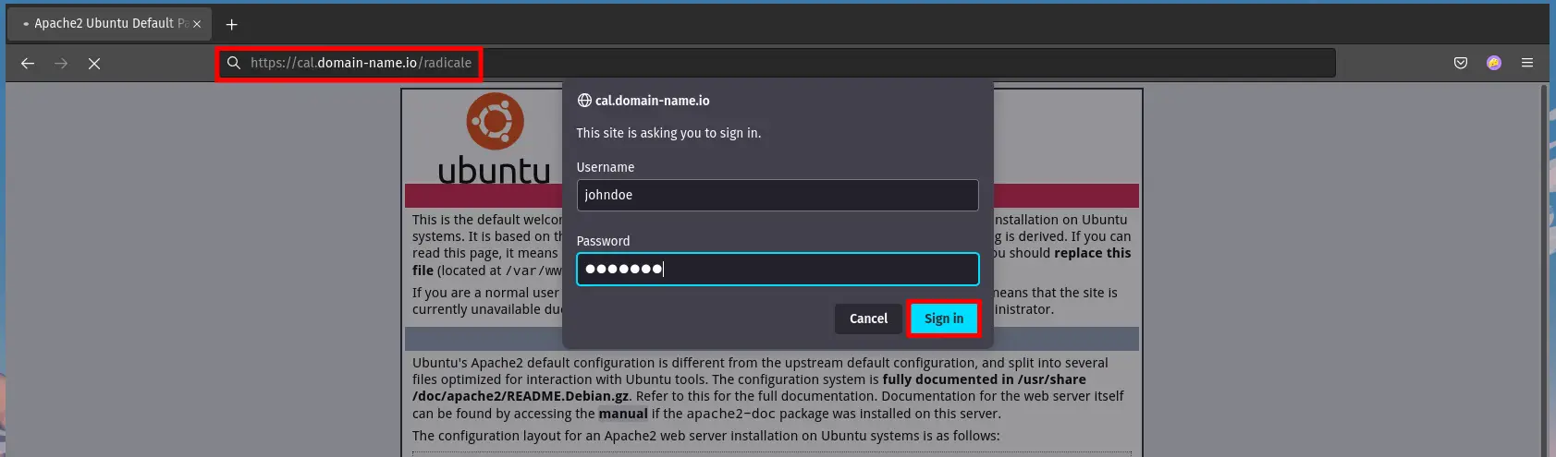
Task: Click the Username field containing johndoe
Action: pos(778,195)
